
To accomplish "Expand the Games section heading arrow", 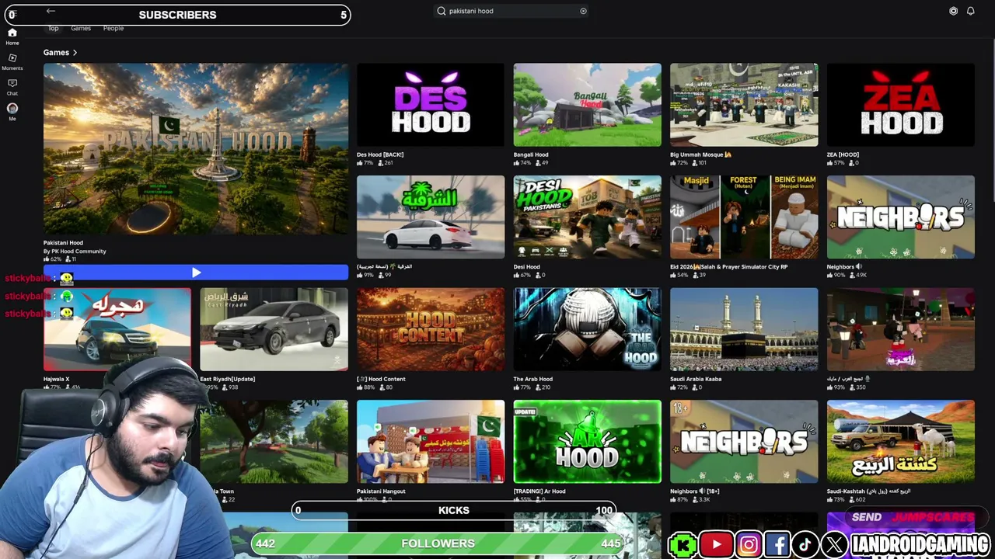I will [x=75, y=53].
